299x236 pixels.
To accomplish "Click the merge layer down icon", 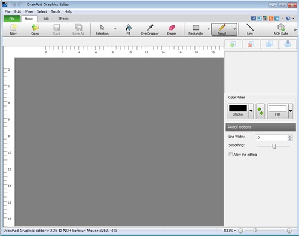I will click(x=288, y=44).
